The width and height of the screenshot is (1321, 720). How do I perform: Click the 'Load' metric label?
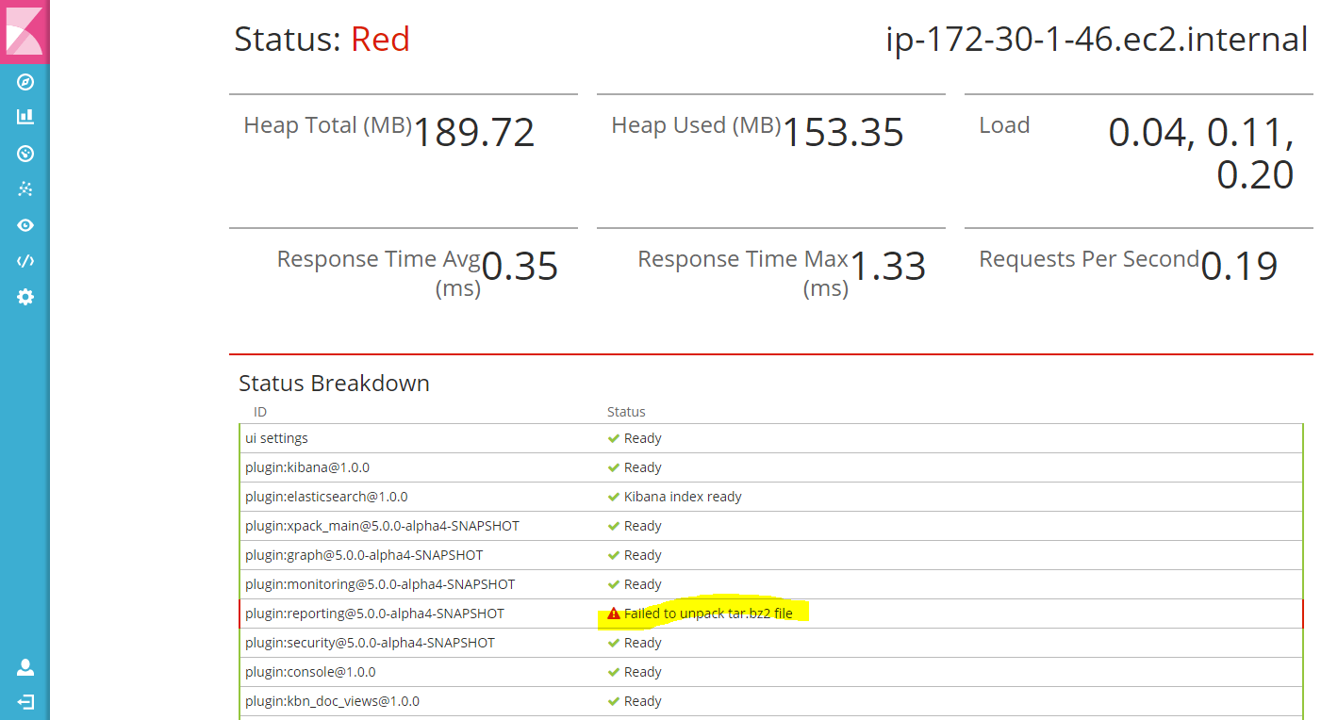1004,125
